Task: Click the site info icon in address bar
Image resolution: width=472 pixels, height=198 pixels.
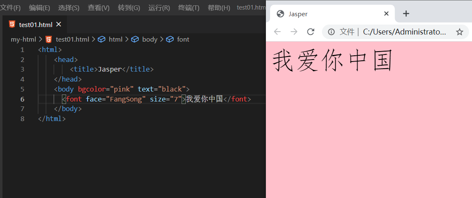Action: pos(331,32)
